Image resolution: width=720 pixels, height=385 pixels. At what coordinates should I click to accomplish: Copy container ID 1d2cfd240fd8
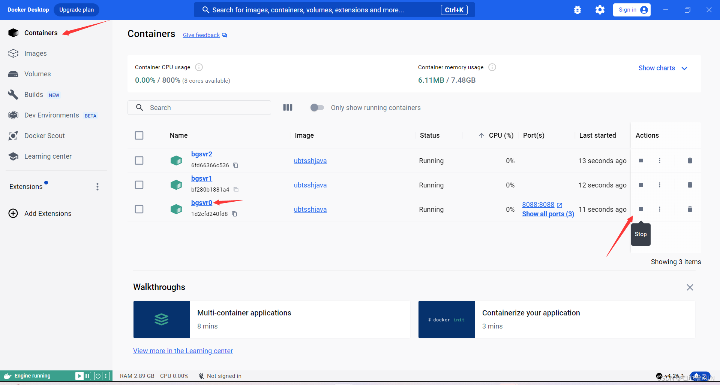[x=234, y=214]
